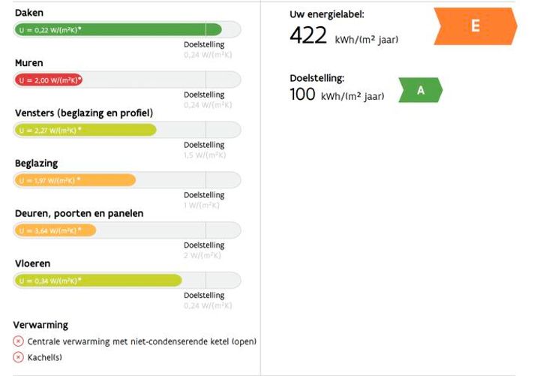This screenshot has width=552, height=376.
Task: Click the red Muren U-value bar
Action: click(49, 80)
